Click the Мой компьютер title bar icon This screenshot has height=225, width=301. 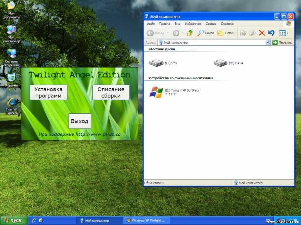(x=147, y=17)
